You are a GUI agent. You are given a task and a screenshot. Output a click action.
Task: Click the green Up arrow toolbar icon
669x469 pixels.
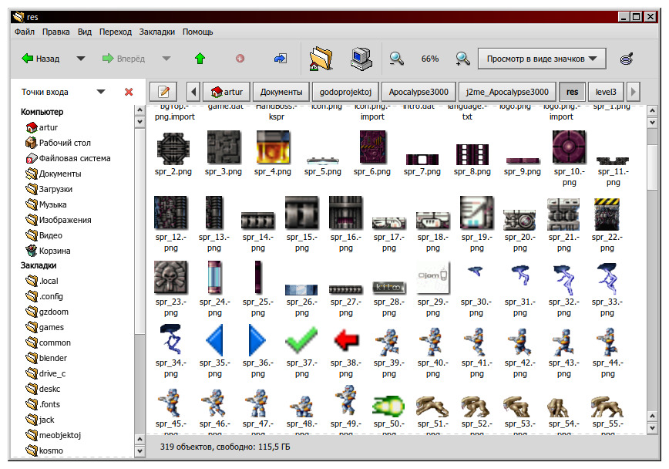[200, 59]
